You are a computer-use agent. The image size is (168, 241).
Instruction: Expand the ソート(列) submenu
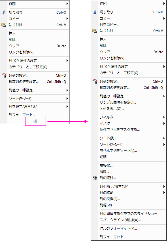pyautogui.click(x=132, y=138)
